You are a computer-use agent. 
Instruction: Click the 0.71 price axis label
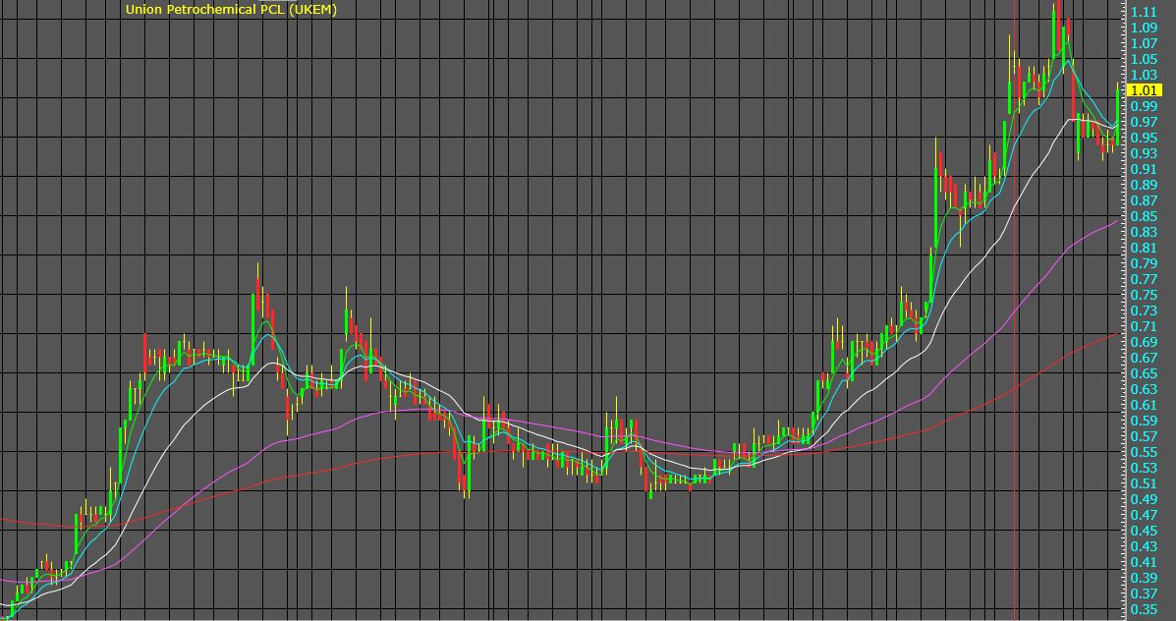tap(1144, 325)
